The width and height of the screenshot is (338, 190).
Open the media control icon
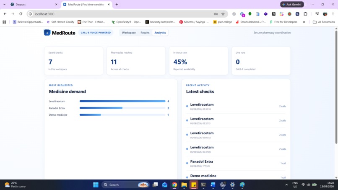317,14
